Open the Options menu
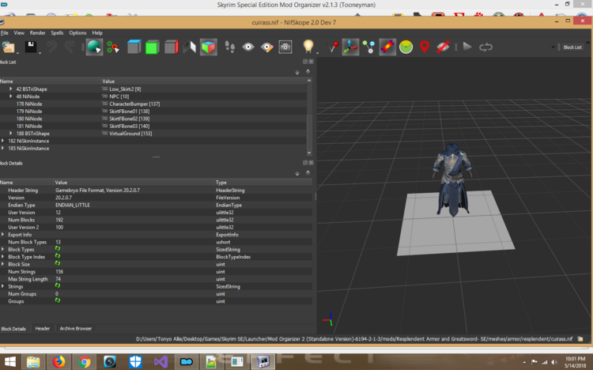This screenshot has height=370, width=593. (x=77, y=33)
